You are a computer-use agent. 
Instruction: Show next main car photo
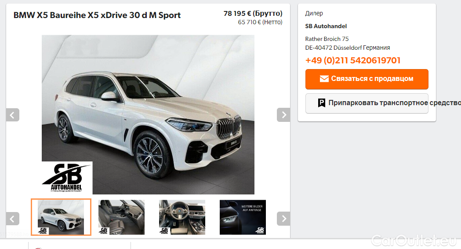(283, 115)
